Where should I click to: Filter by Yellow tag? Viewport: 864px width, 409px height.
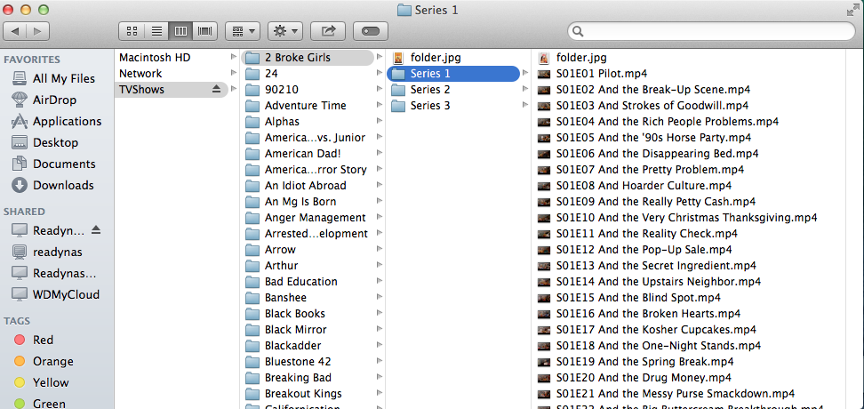[x=41, y=382]
